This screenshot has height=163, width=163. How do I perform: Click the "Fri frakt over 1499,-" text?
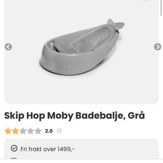tap(48, 149)
